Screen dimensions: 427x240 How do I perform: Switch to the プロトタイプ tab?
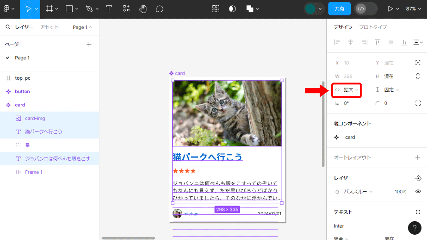point(373,27)
